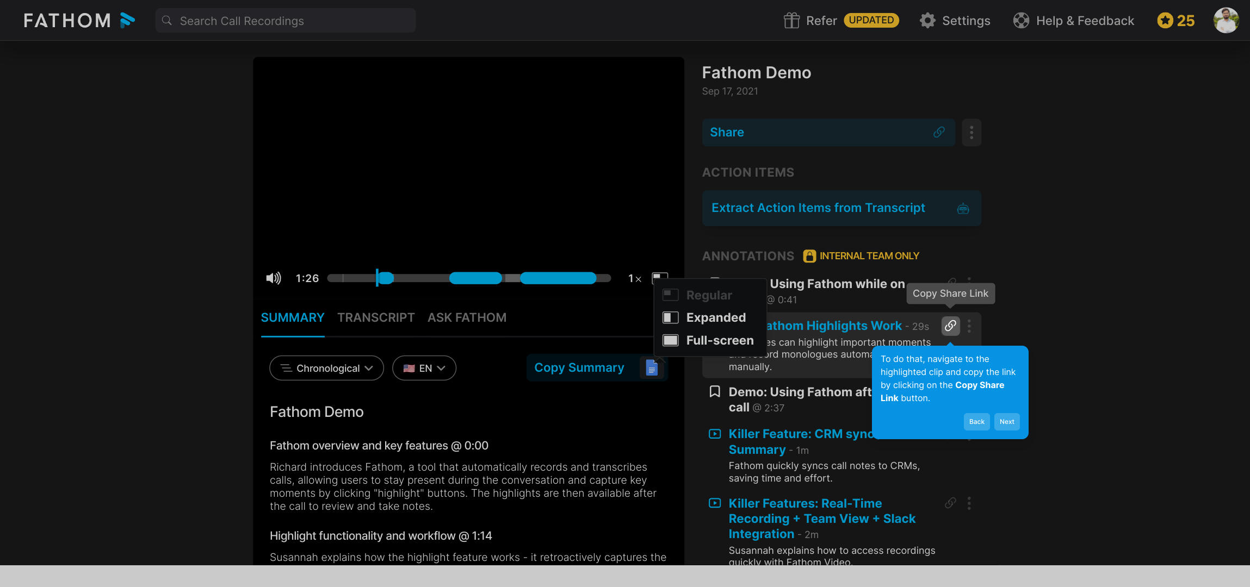
Task: Click the middle highlighted segment on the timeline
Action: tap(475, 278)
